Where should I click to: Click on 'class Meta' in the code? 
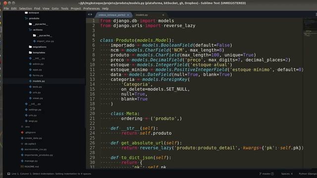[x=124, y=114]
